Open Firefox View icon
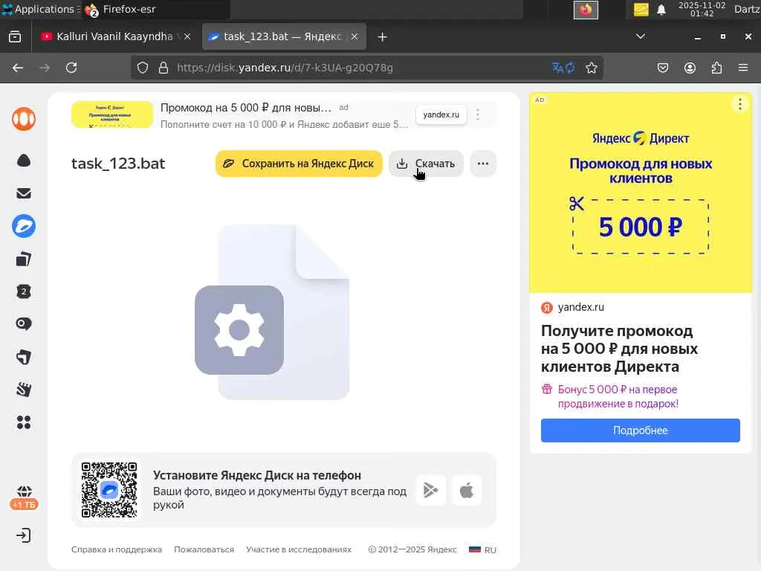761x571 pixels. tap(15, 37)
